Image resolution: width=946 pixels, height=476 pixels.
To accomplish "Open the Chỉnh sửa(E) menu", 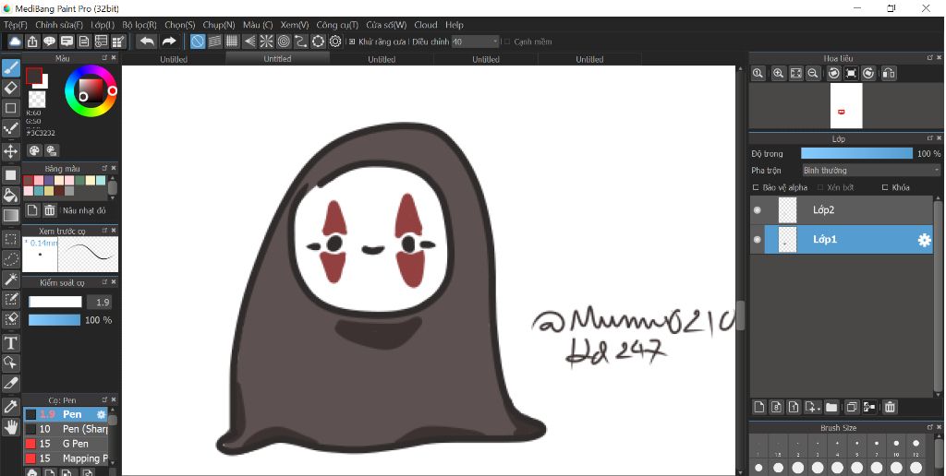I will (59, 25).
